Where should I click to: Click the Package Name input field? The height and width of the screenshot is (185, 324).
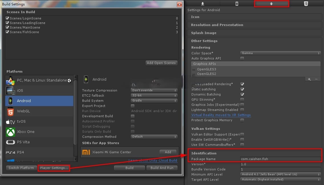pos(280,159)
